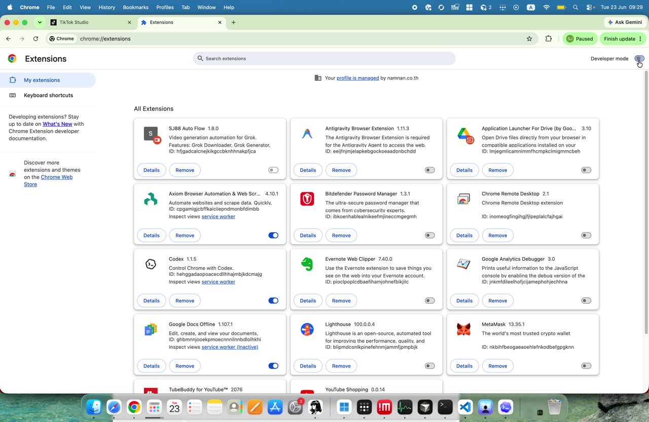
Task: Click the page vertical scrollbar
Action: tap(646, 203)
